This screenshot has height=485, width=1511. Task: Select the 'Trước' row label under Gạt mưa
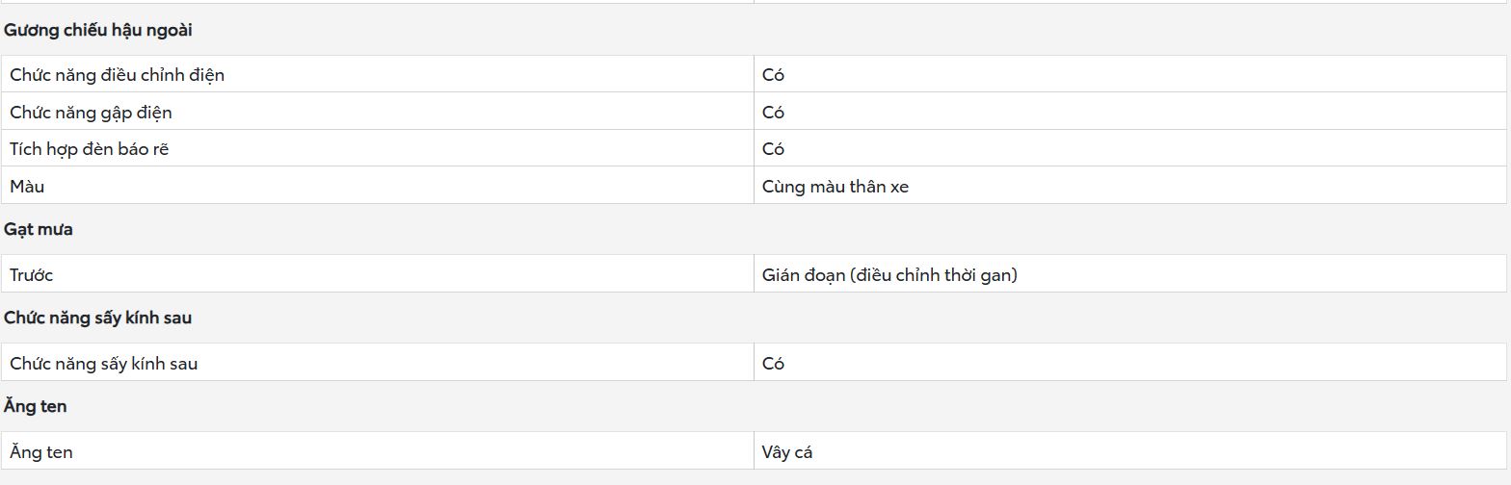point(31,274)
